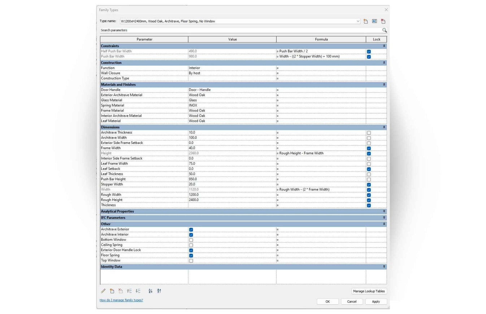The width and height of the screenshot is (486, 314).
Task: Expand the Analytical Properties section
Action: click(x=384, y=211)
